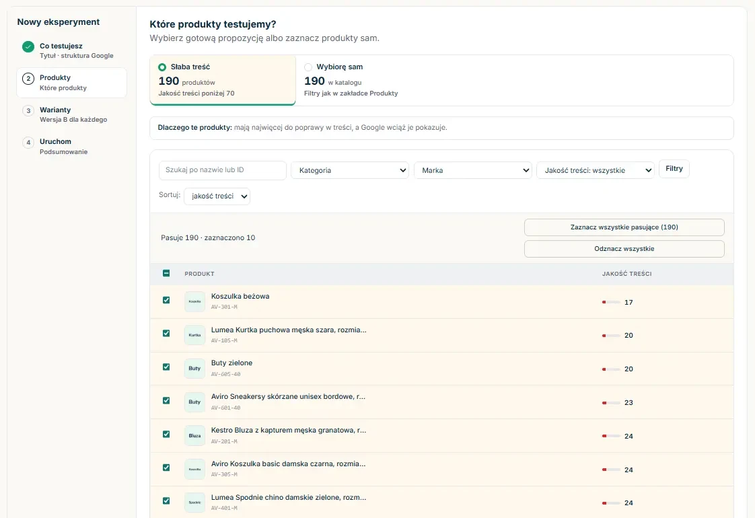Screen dimensions: 755x518
Task: Click the Filtry button
Action: 674,169
